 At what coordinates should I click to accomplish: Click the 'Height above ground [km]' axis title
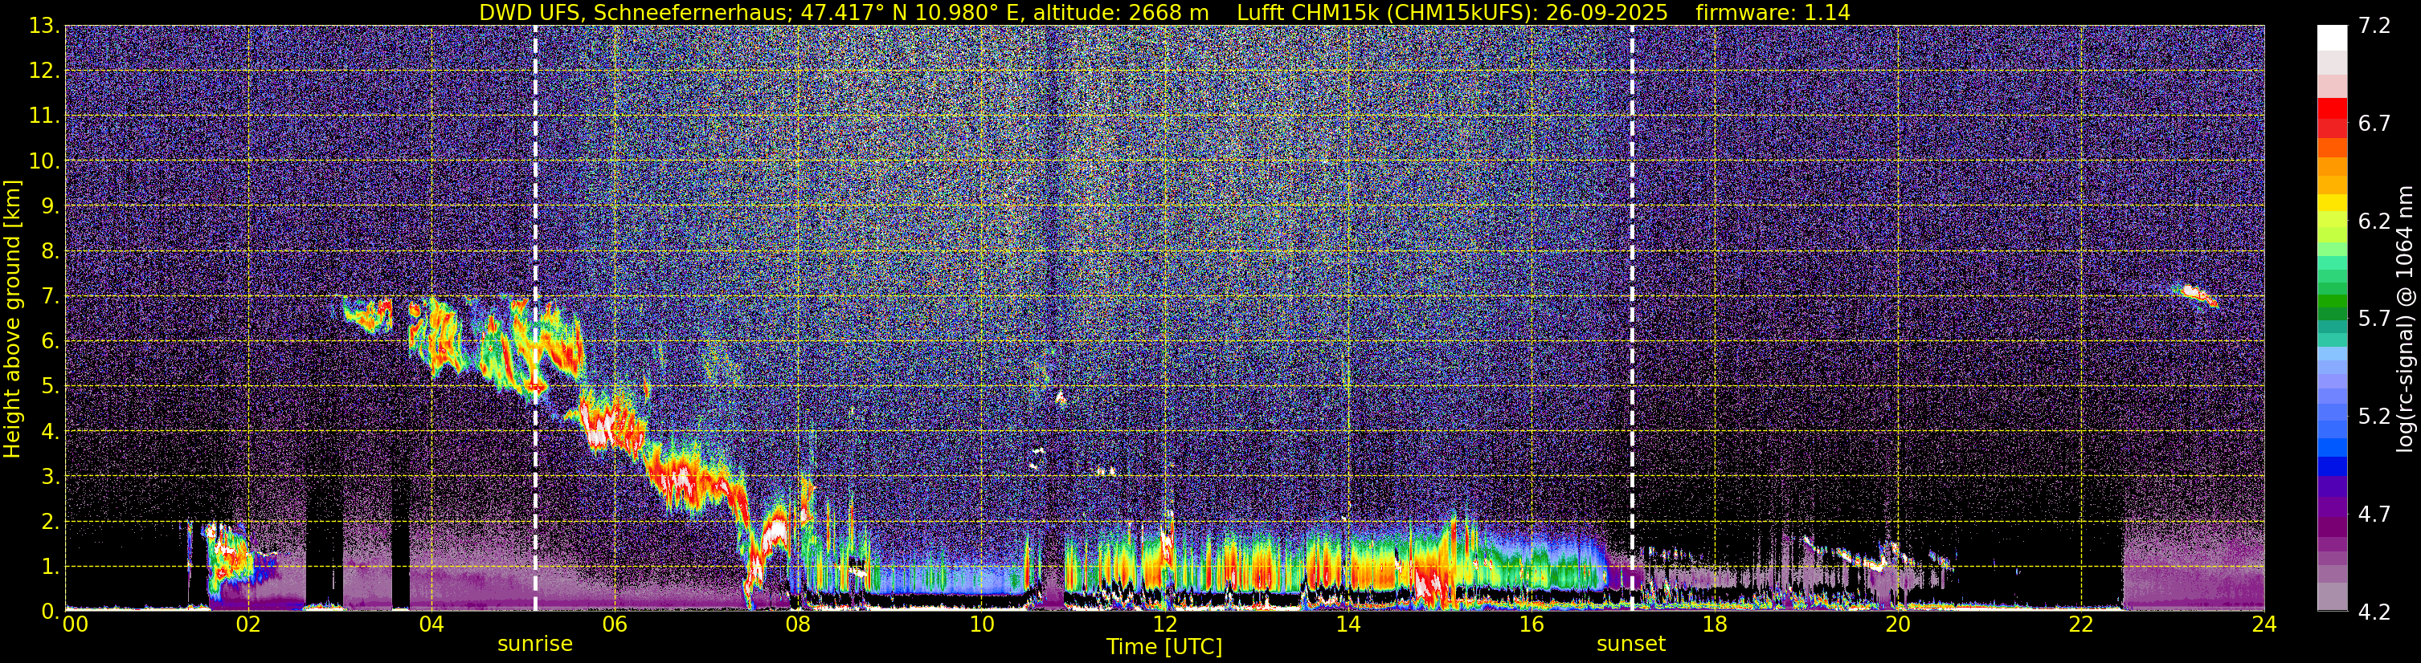[x=12, y=317]
